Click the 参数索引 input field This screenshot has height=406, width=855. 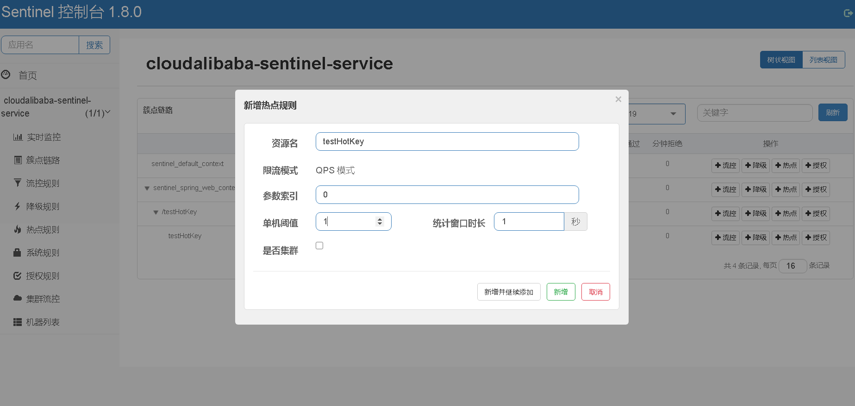[x=447, y=195]
